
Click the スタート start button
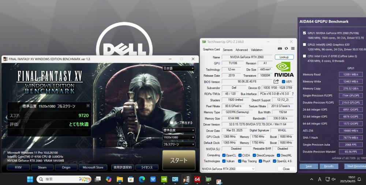point(179,160)
